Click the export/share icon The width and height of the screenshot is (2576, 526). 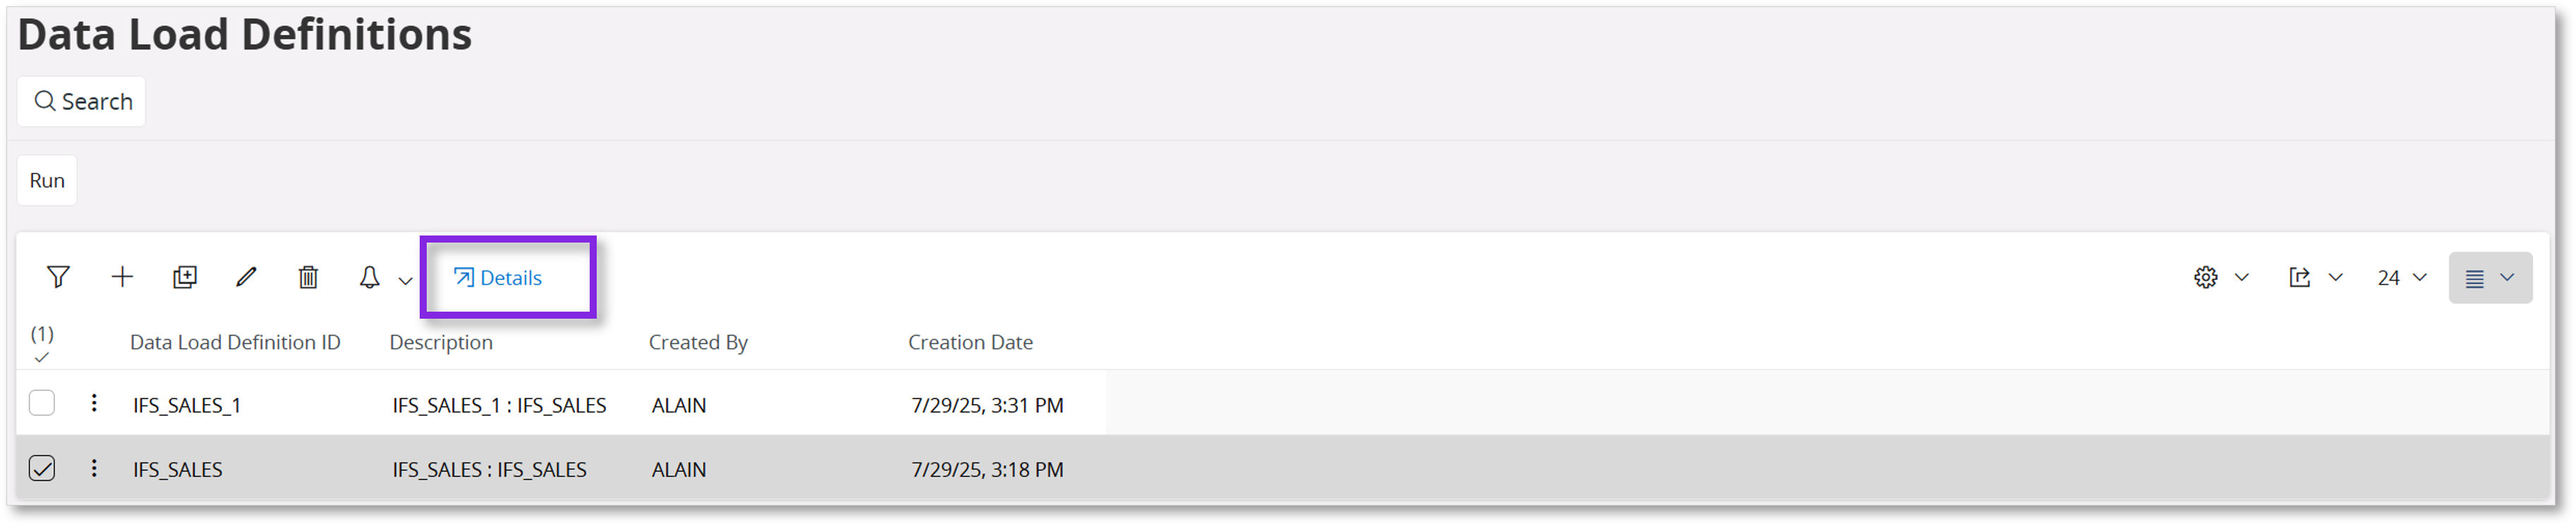point(2300,277)
